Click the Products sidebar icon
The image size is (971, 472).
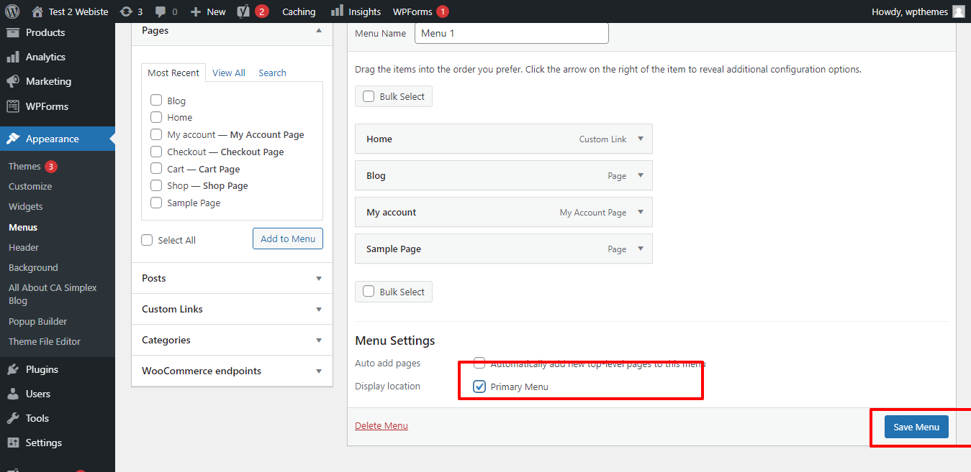12,32
